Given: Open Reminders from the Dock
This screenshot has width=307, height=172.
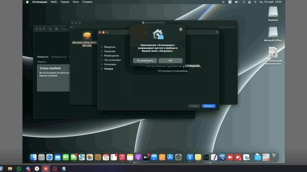Looking at the screenshot, I should click(114, 157).
